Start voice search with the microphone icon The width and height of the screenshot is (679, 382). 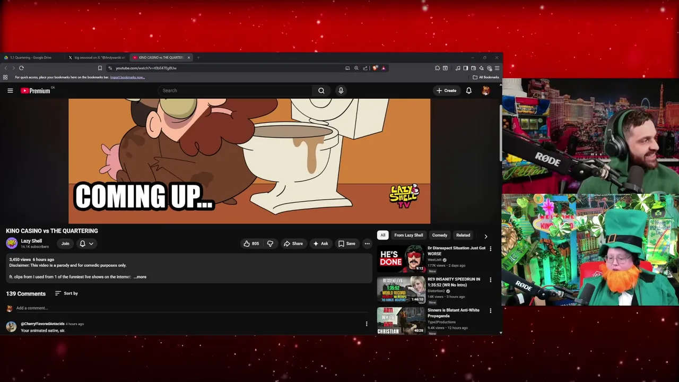point(341,91)
